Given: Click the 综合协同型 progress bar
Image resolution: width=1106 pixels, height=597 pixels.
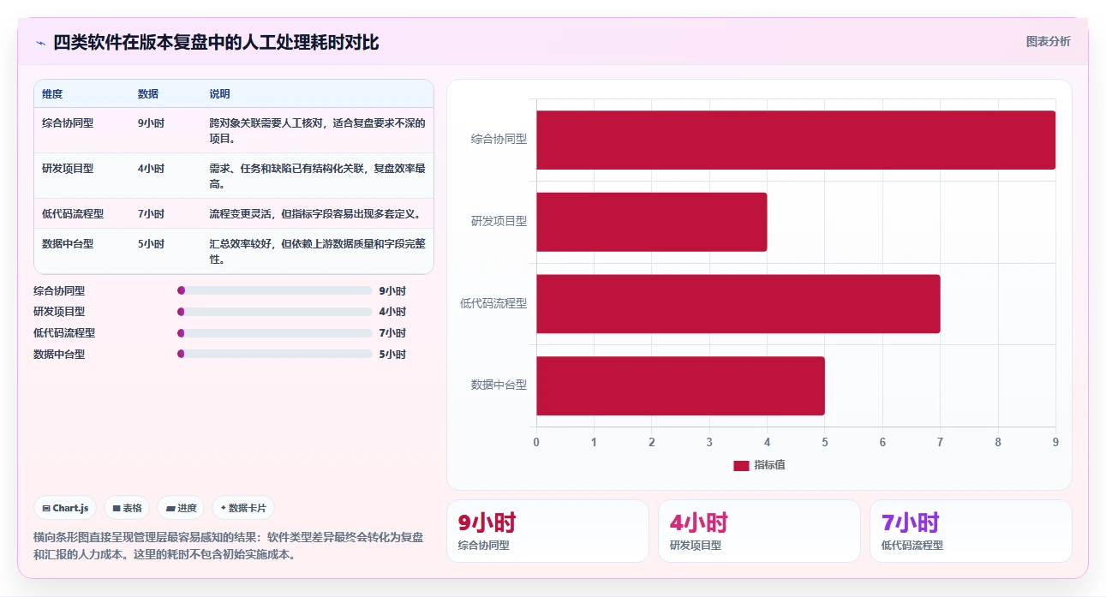Looking at the screenshot, I should 274,291.
